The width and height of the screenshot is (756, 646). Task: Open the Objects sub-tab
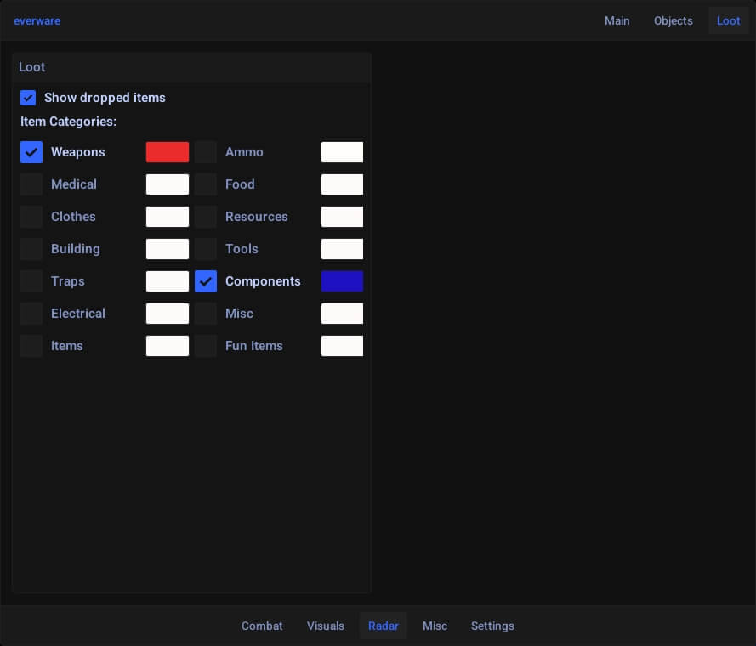point(673,20)
